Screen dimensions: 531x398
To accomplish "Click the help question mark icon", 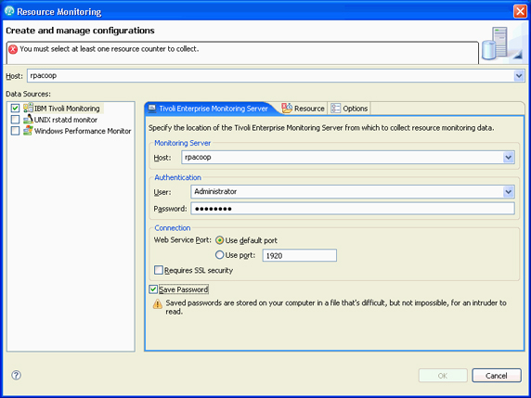I will [x=17, y=375].
